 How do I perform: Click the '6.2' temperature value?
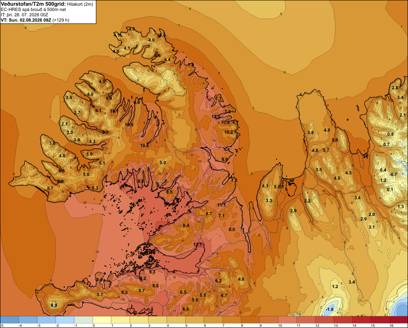(218, 281)
